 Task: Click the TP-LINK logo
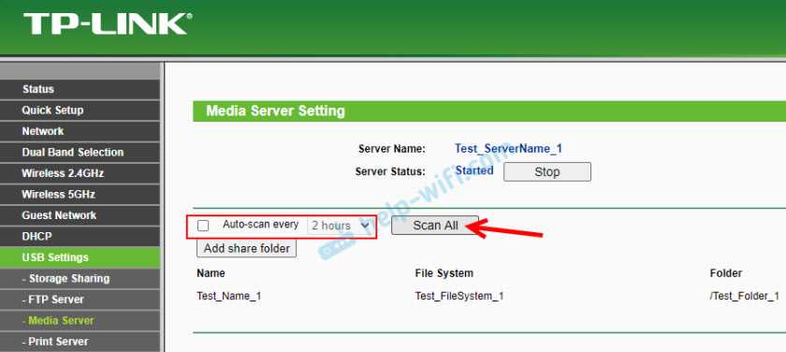pyautogui.click(x=108, y=24)
